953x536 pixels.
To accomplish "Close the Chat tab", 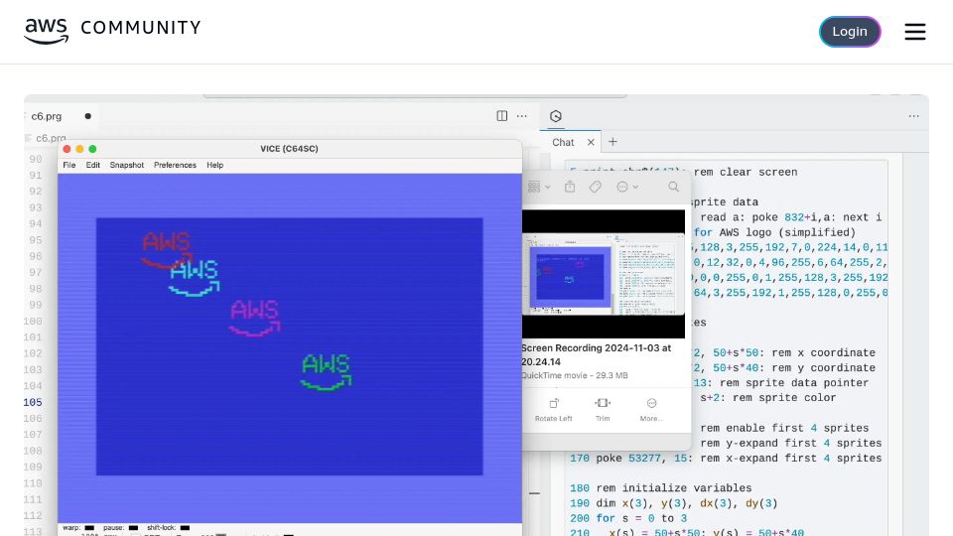I will coord(591,142).
